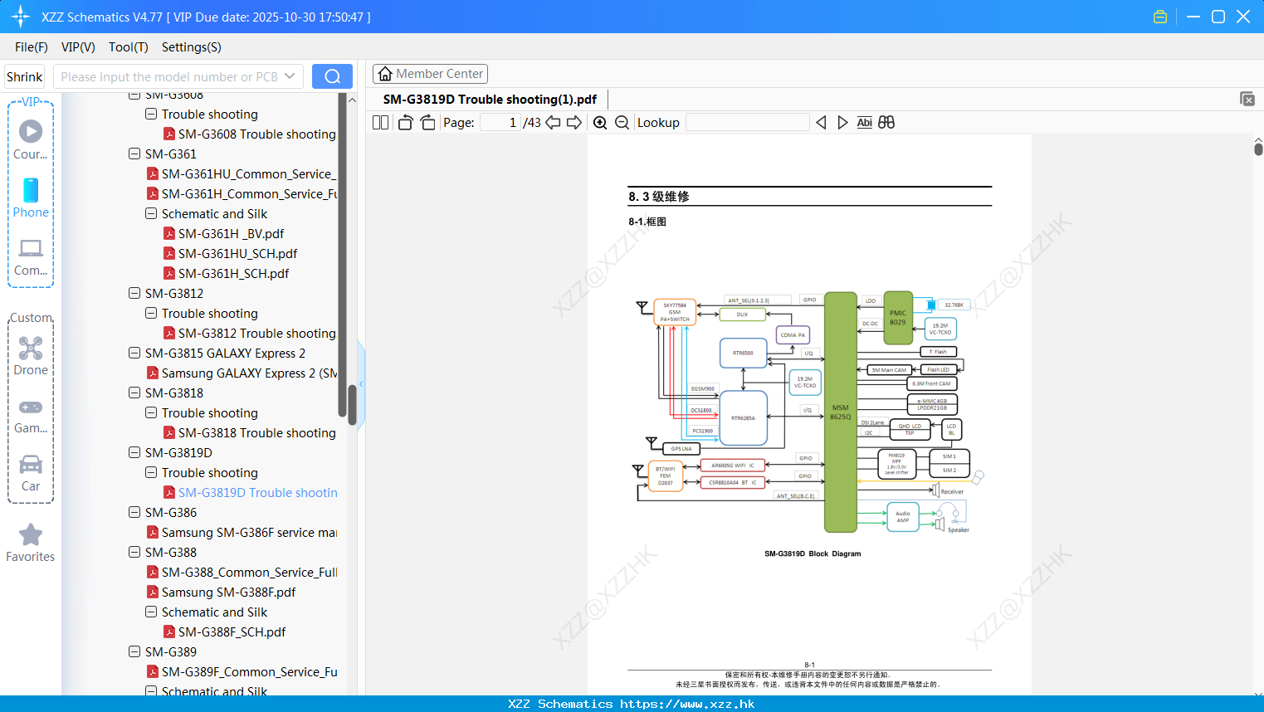The height and width of the screenshot is (712, 1264).
Task: Click the website link in the status bar
Action: click(x=687, y=704)
